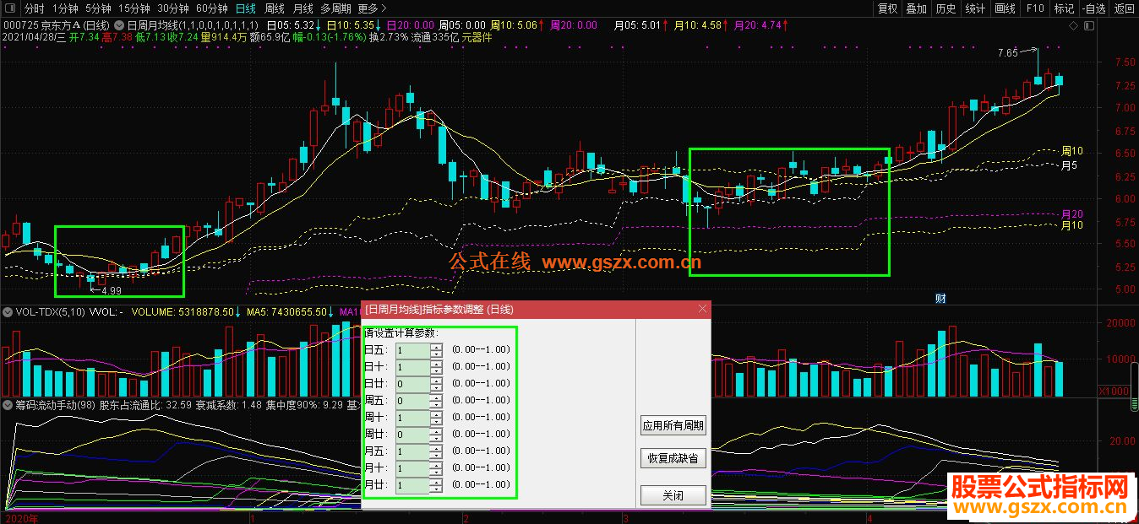1139x524 pixels.
Task: Click 返回 to go back
Action: click(1124, 8)
